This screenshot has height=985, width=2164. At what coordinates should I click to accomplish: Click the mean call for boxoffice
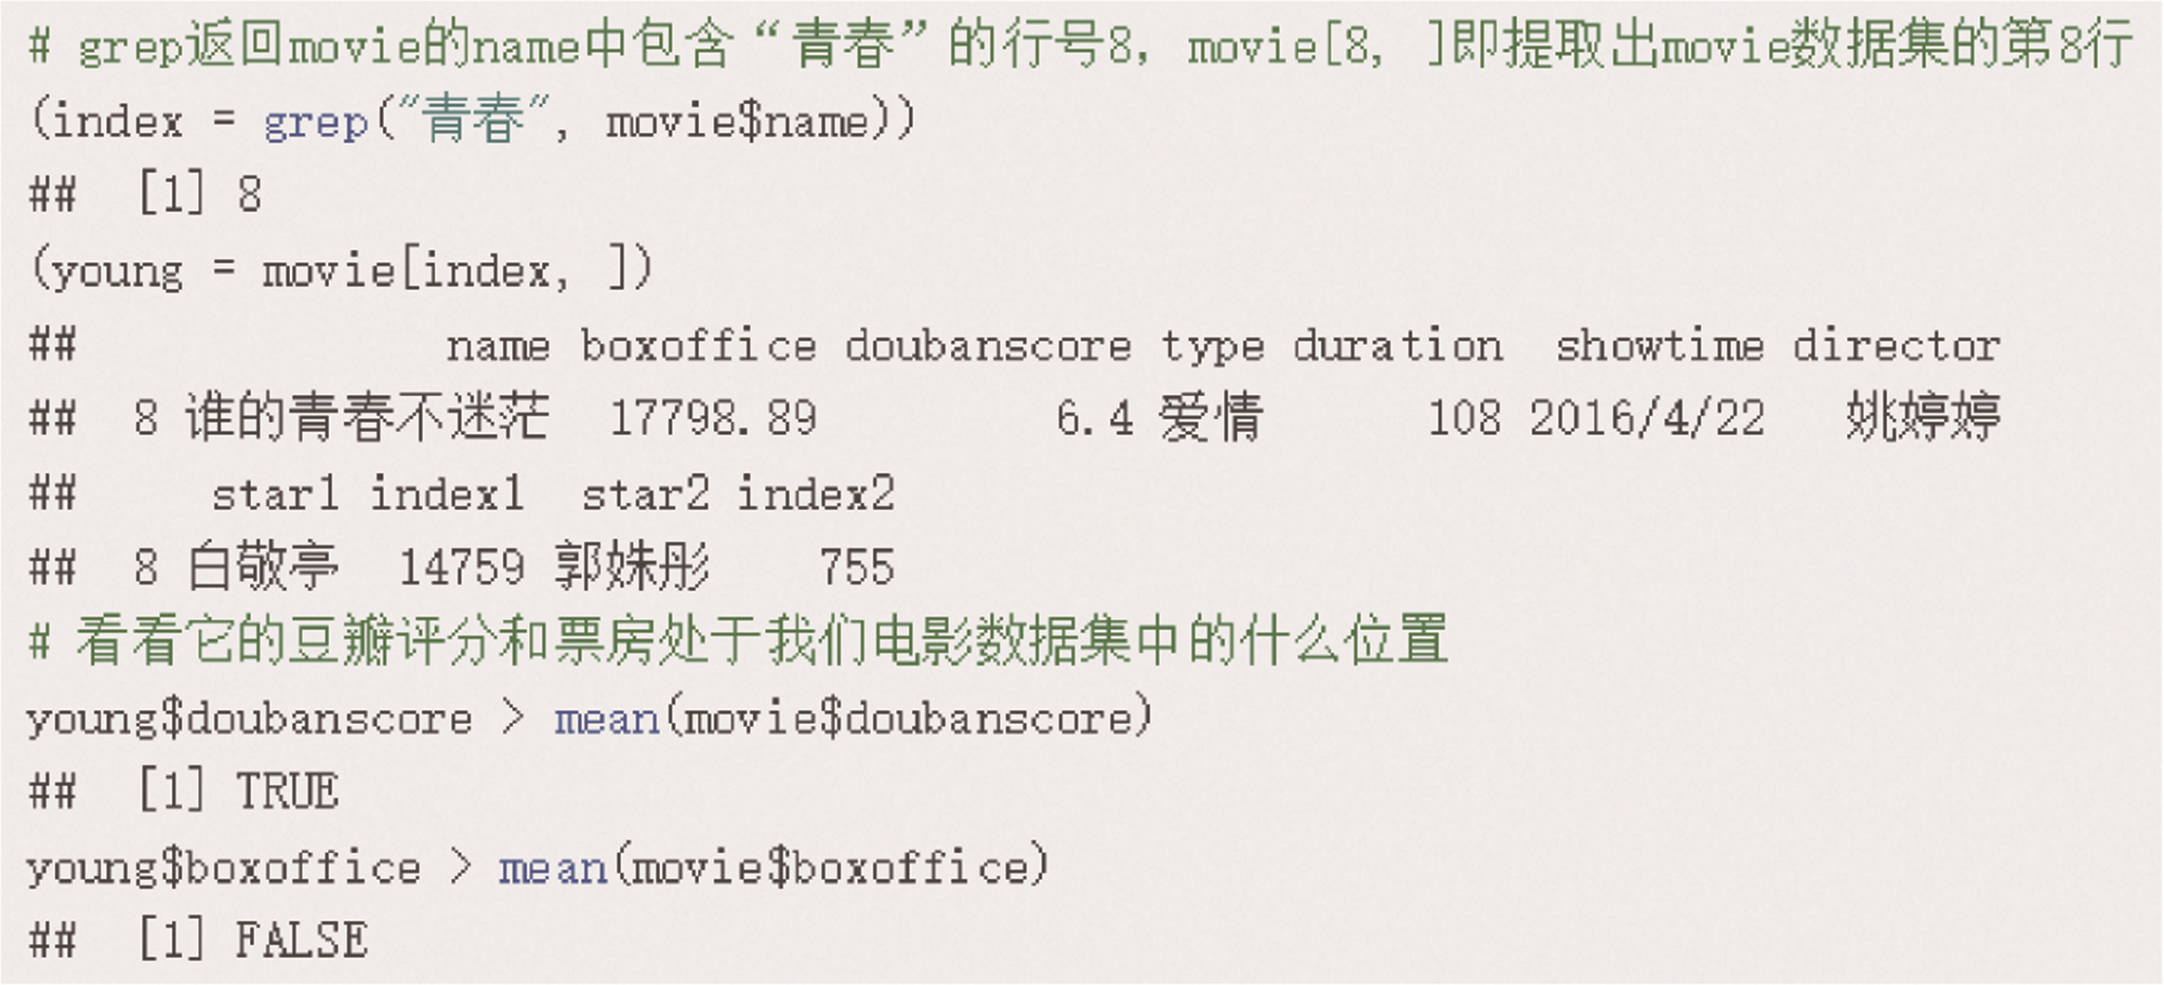(x=552, y=868)
